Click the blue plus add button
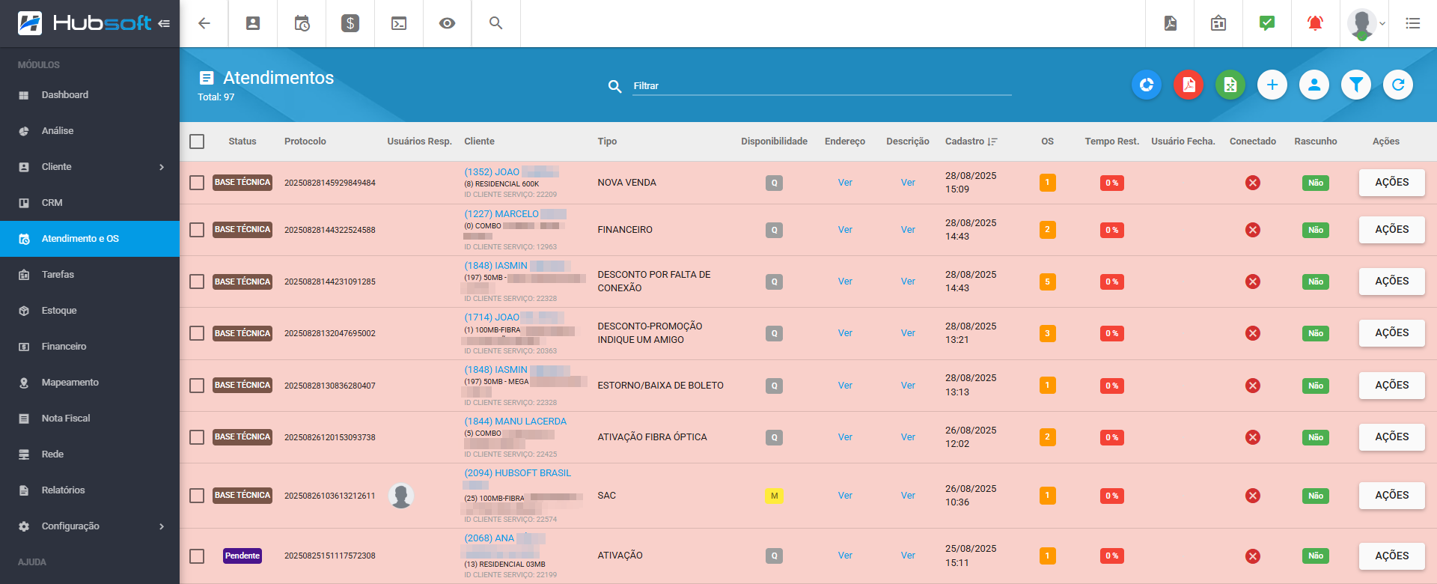 point(1272,85)
